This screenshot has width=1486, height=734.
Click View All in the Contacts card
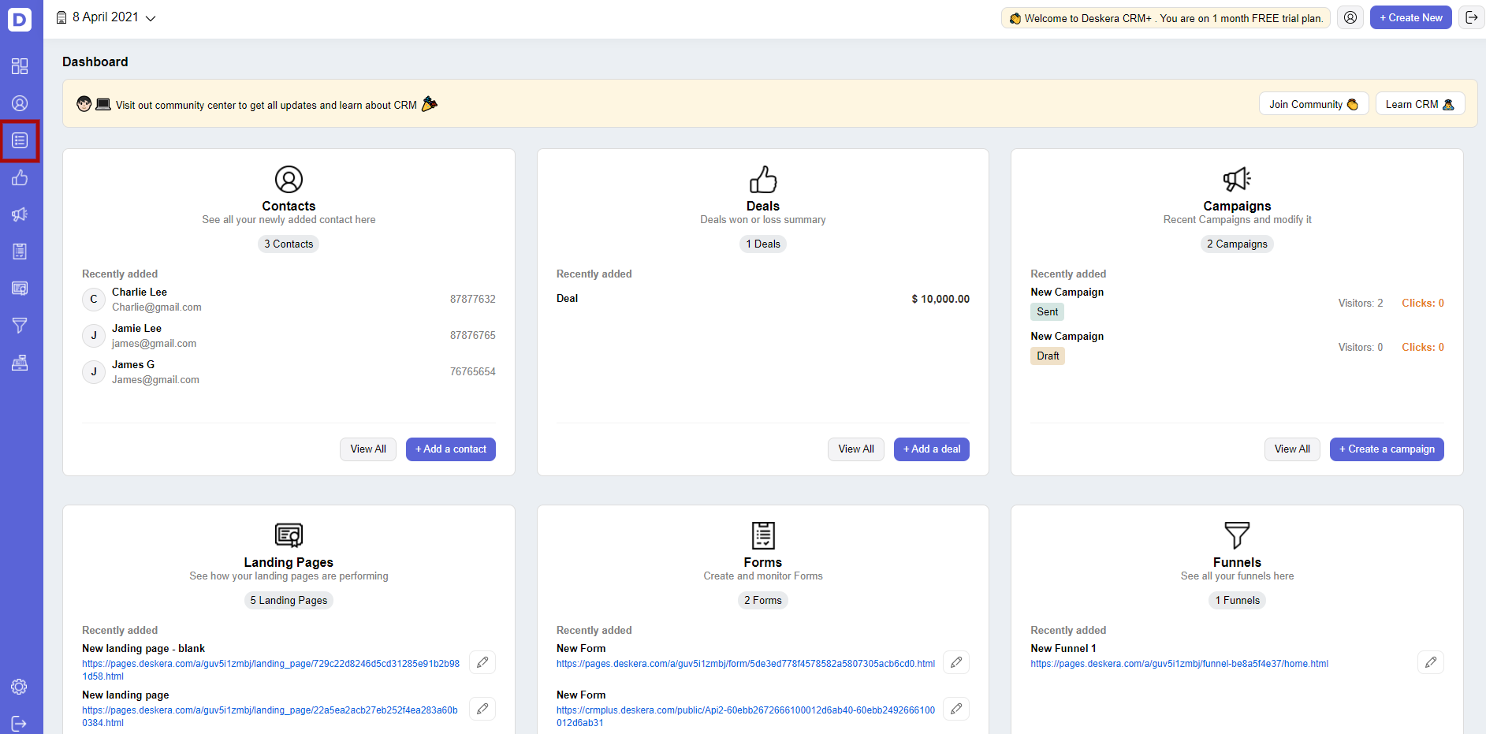click(x=368, y=449)
